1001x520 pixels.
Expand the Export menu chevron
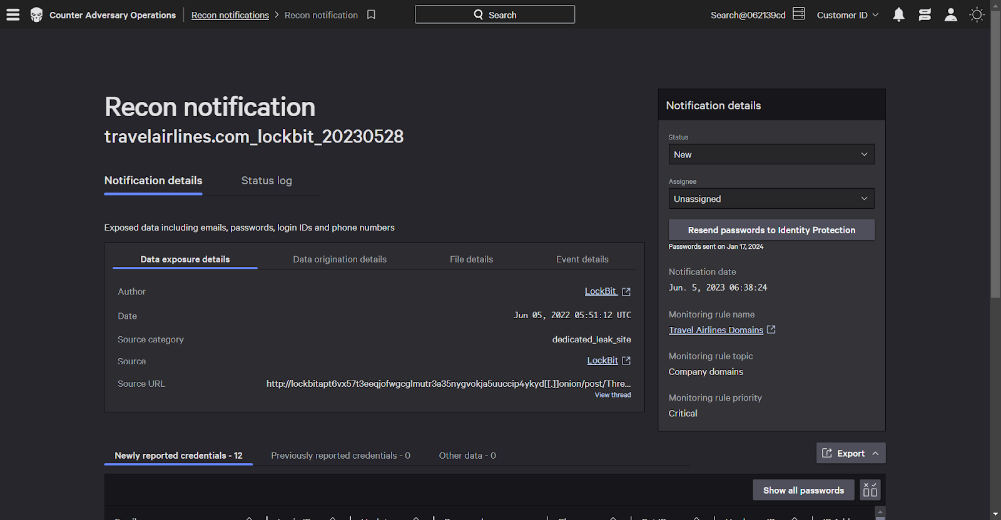coord(875,454)
